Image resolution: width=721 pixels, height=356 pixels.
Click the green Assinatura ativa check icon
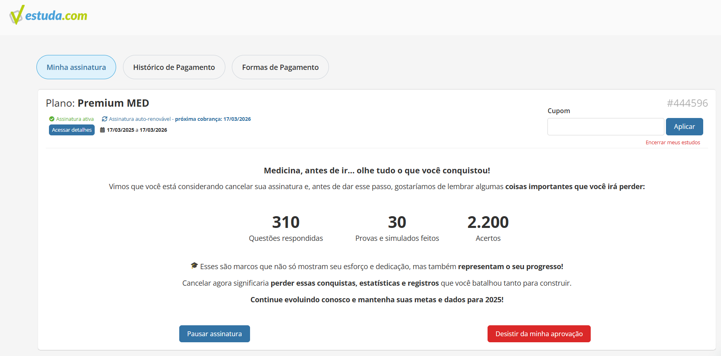52,119
